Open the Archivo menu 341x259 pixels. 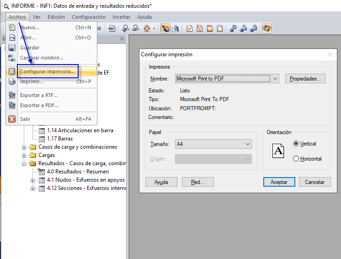click(x=17, y=17)
